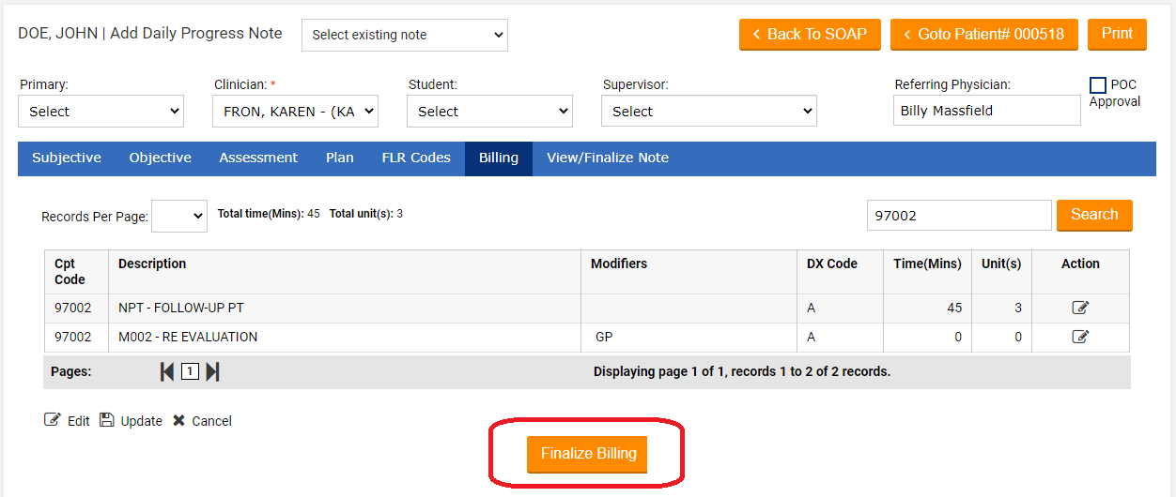Viewport: 1176px width, 497px height.
Task: Expand the Primary dropdown
Action: click(101, 111)
